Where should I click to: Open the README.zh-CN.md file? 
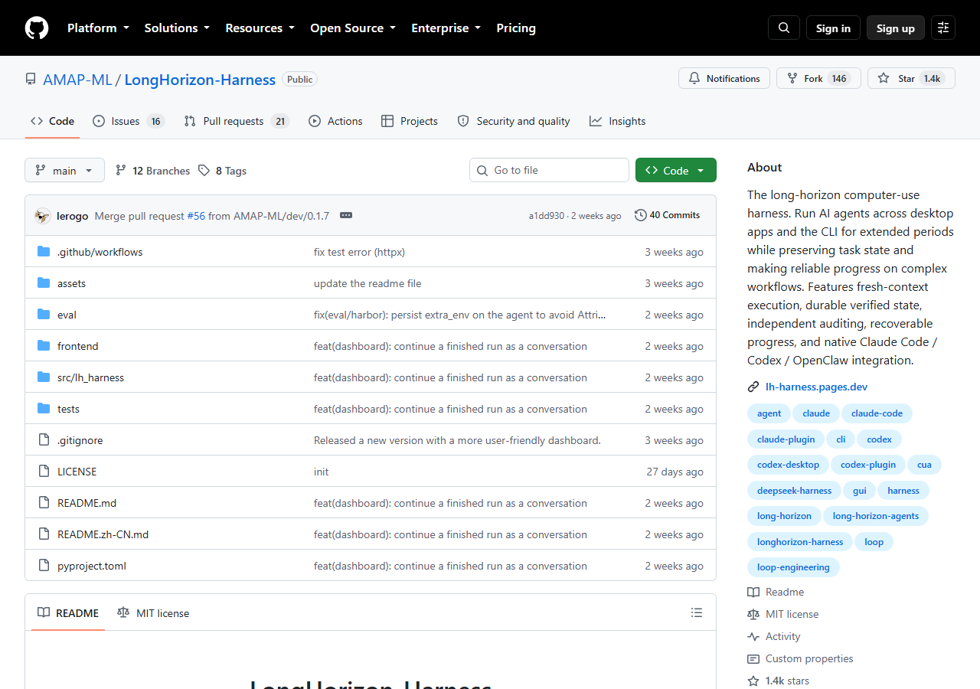point(103,534)
